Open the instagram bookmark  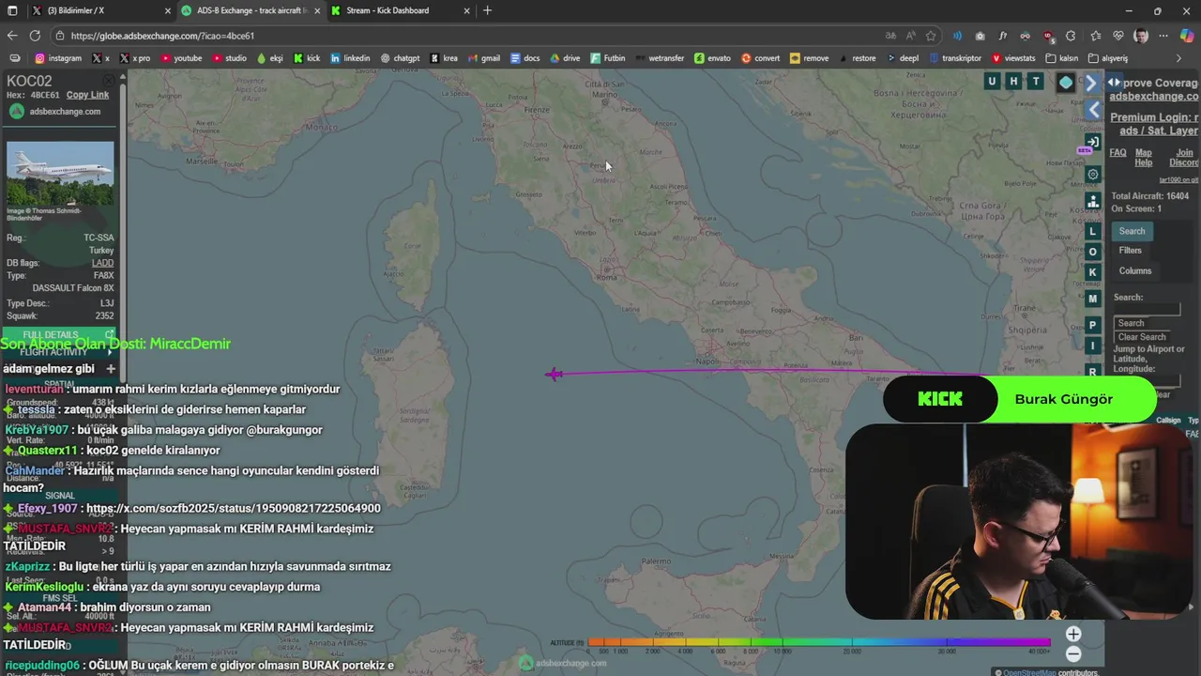click(58, 58)
